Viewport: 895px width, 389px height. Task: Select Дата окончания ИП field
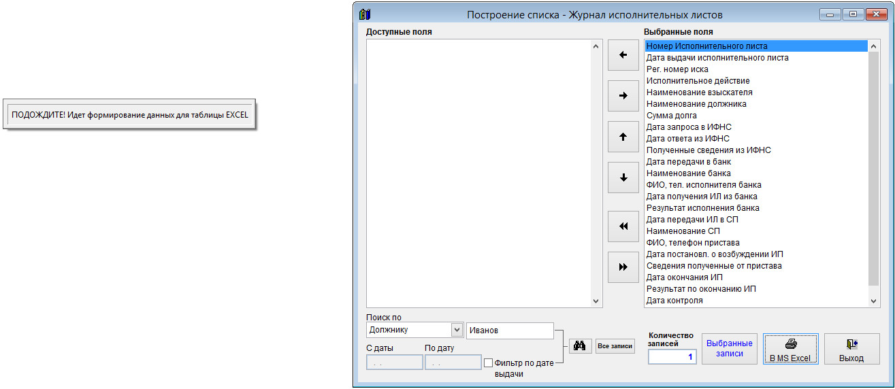coord(756,277)
